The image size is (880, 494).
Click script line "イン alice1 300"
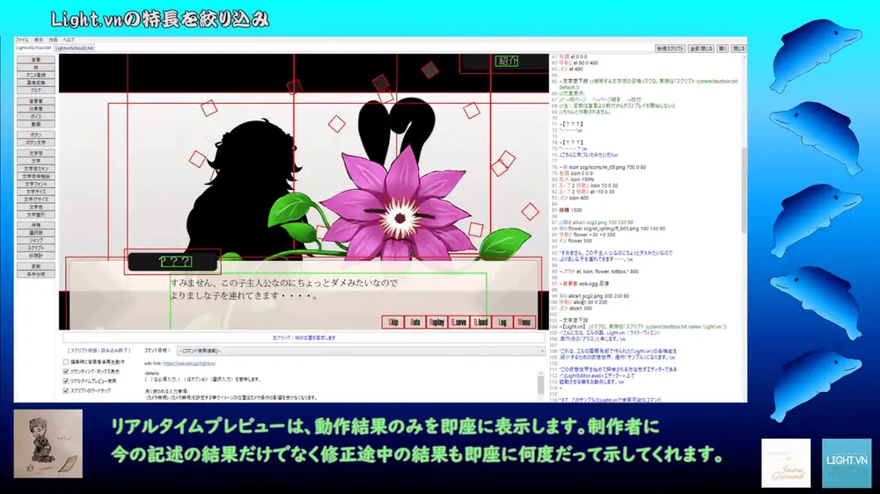point(576,309)
